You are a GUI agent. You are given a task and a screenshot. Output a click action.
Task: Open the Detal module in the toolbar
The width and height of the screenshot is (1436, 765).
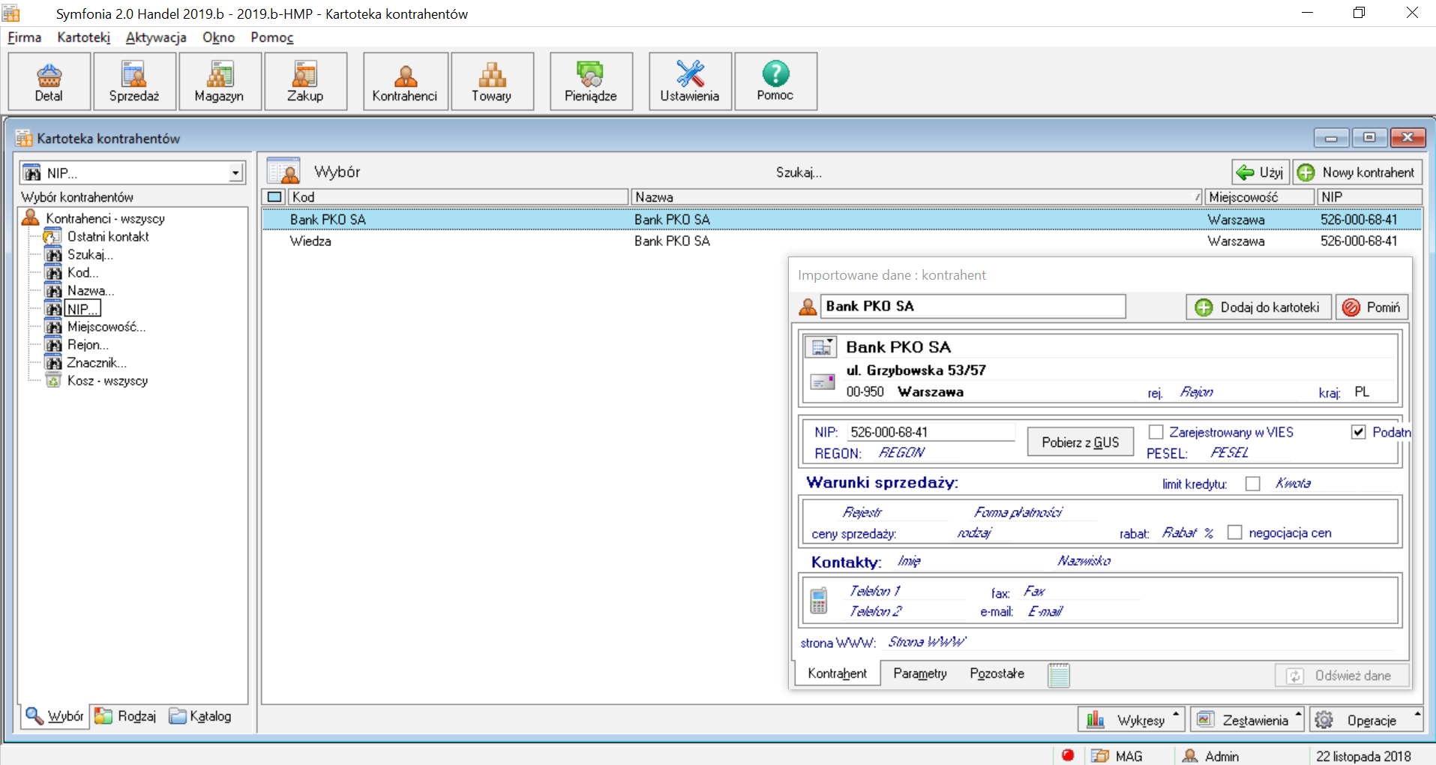pyautogui.click(x=49, y=82)
